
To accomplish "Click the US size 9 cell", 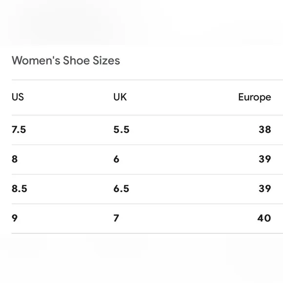I will coord(15,218).
